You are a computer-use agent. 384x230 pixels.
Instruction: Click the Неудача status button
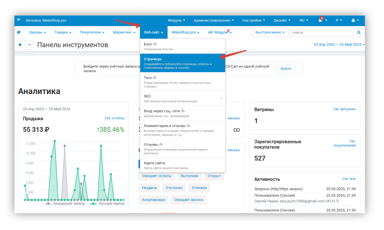tap(149, 188)
